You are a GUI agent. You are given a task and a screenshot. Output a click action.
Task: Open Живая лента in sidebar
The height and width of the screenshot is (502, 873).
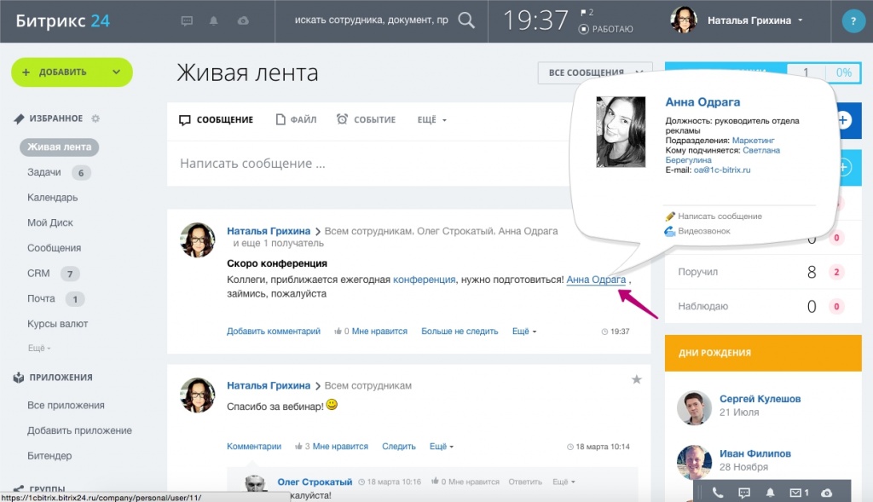click(x=59, y=147)
